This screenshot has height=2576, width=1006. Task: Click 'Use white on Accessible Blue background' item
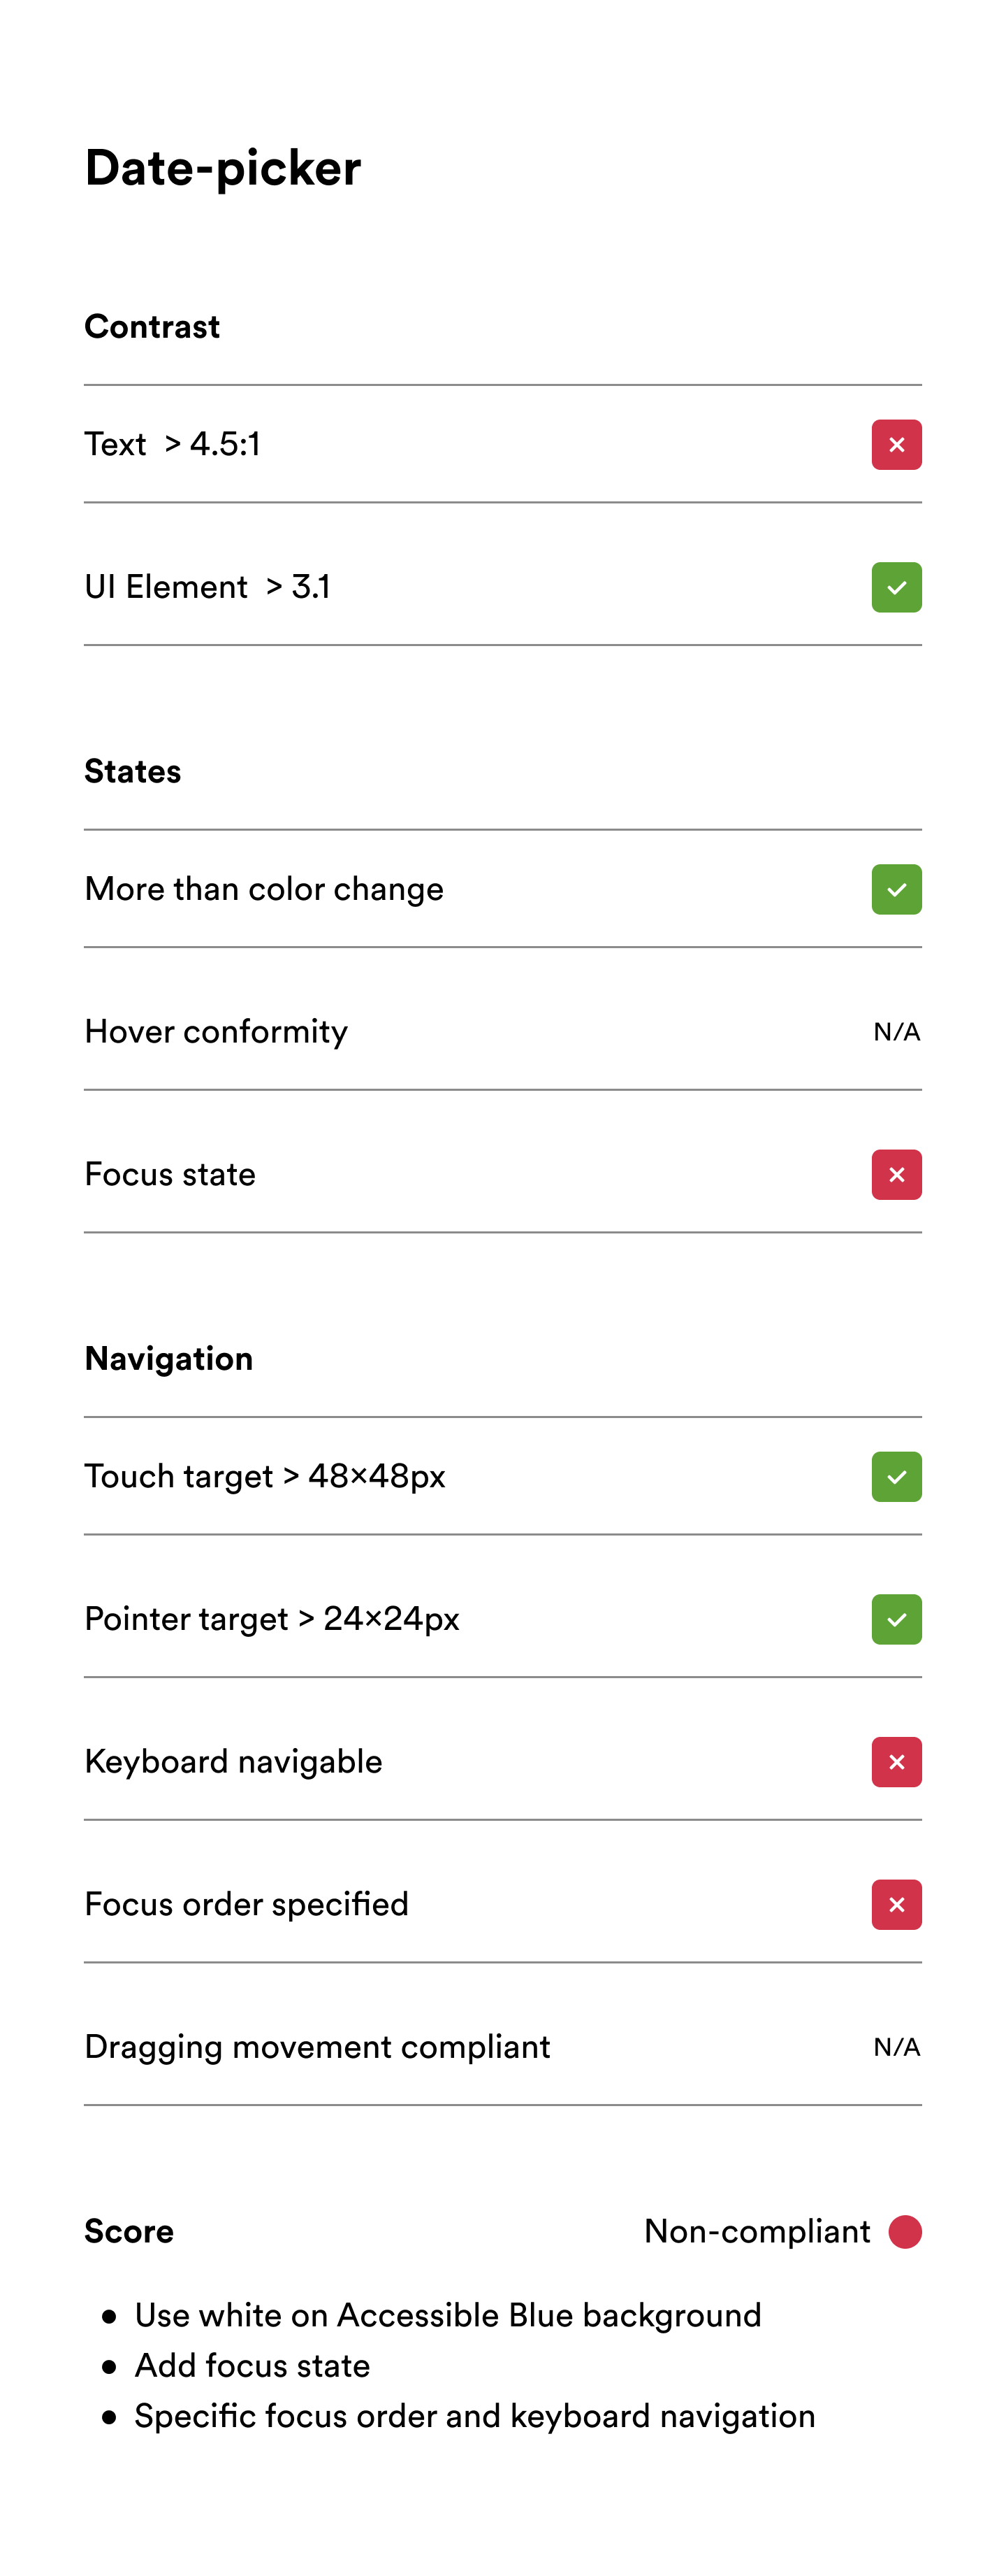click(448, 2315)
